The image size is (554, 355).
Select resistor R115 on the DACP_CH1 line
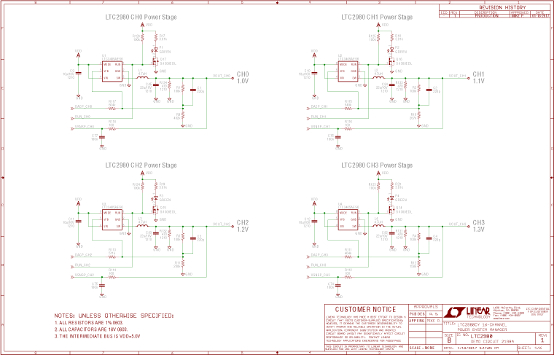348,108
